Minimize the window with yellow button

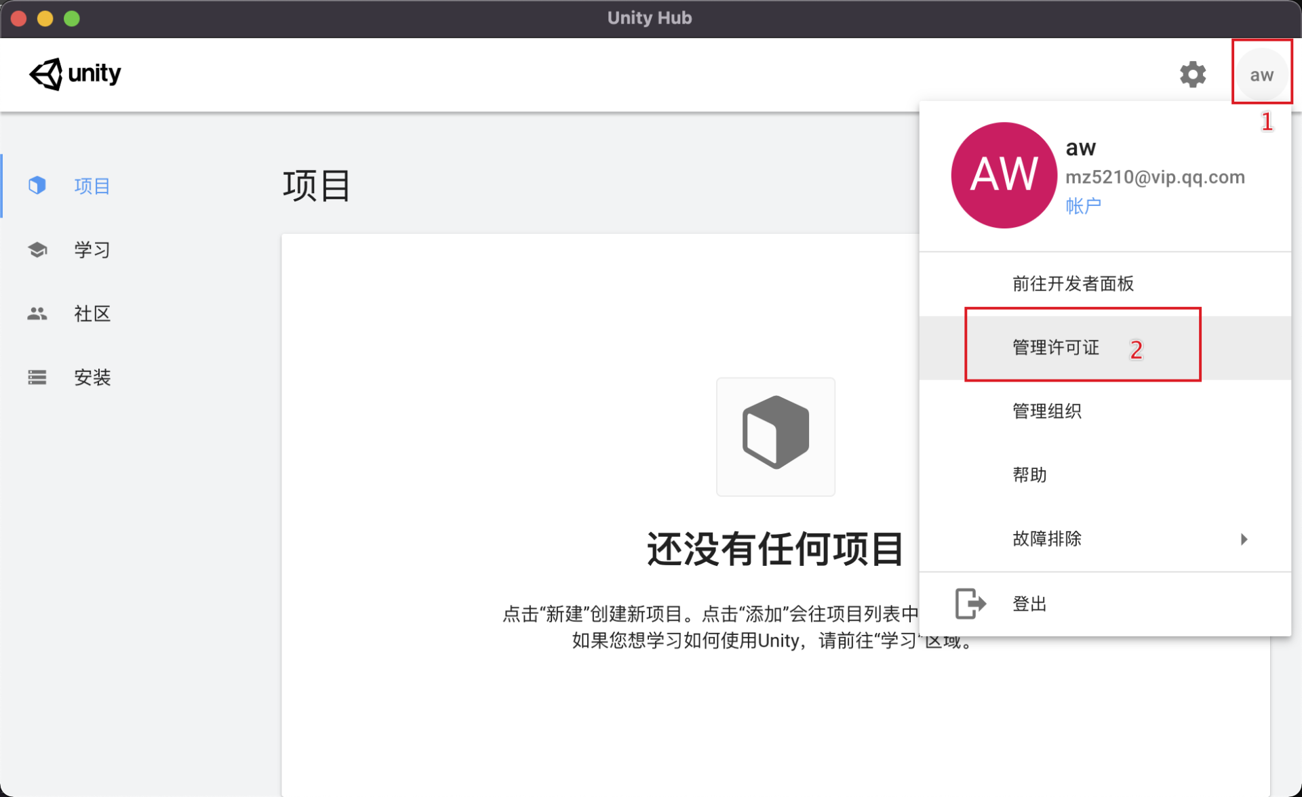[x=45, y=18]
